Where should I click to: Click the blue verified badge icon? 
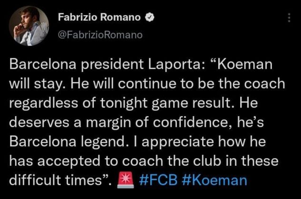(149, 17)
